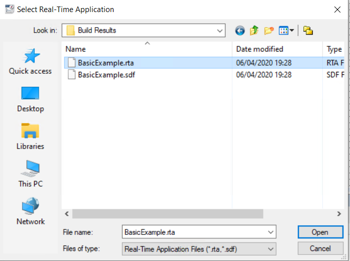
Task: Browse the Network location
Action: (30, 212)
